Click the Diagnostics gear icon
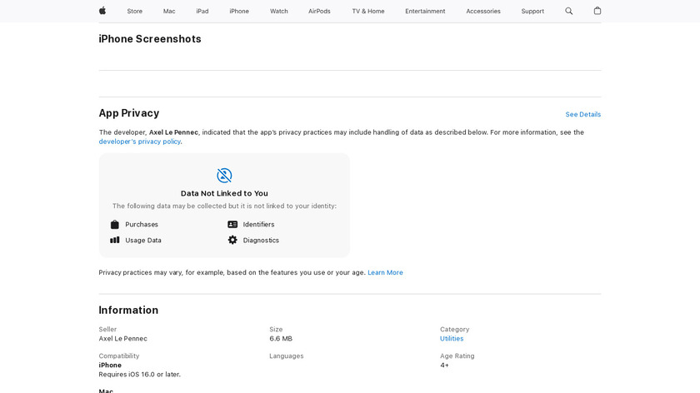The image size is (700, 393). [x=232, y=241]
